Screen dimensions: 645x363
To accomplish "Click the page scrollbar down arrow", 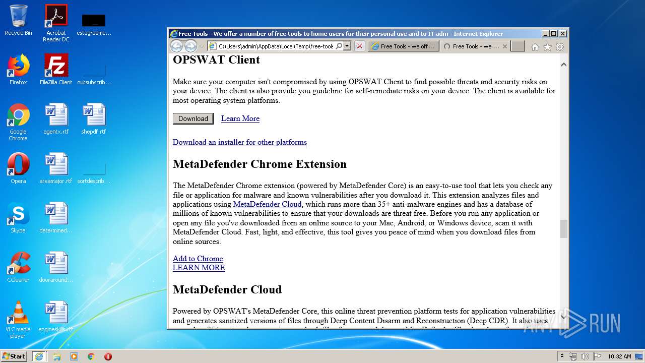I will [x=564, y=317].
